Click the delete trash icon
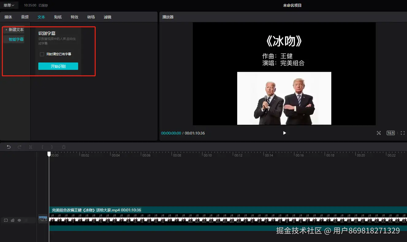407x242 pixels. coord(64,147)
